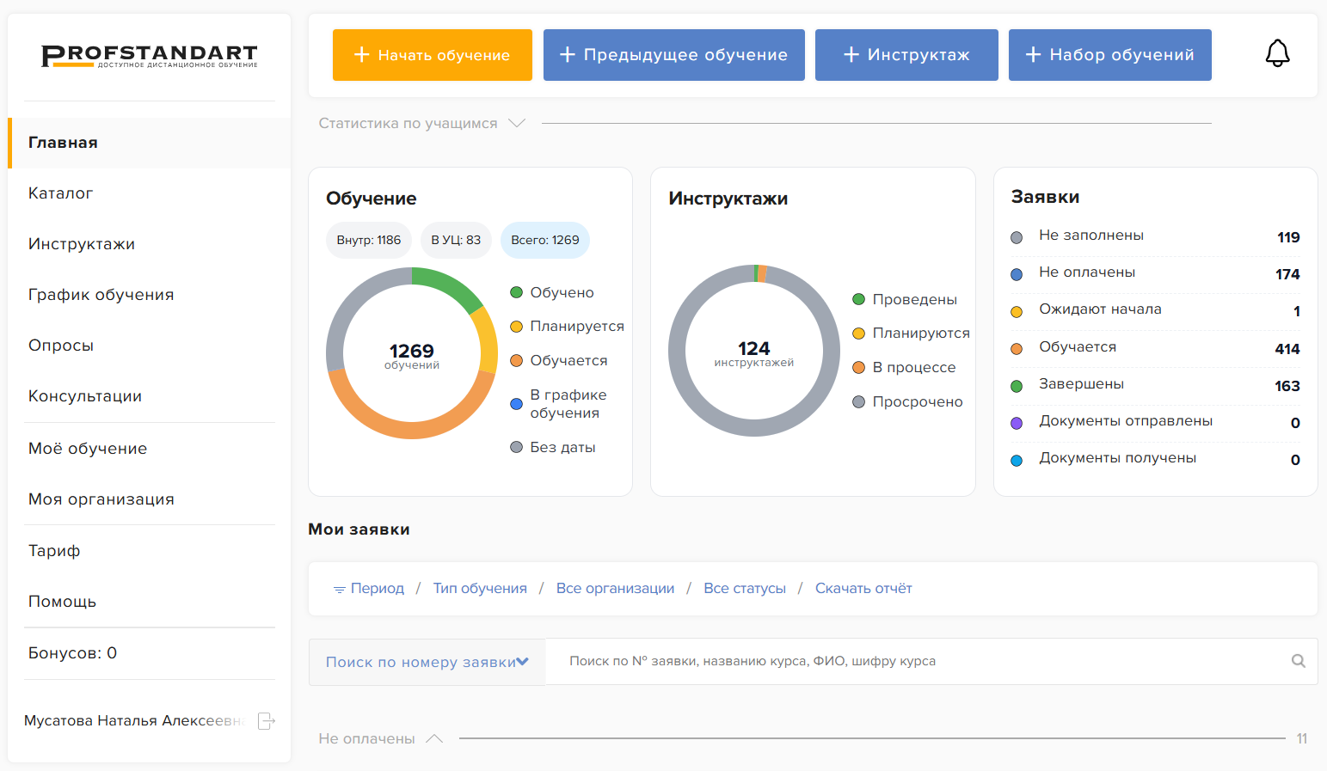Screen dimensions: 1327x771
Task: Click the PROFSTANDART logo
Action: [x=150, y=56]
